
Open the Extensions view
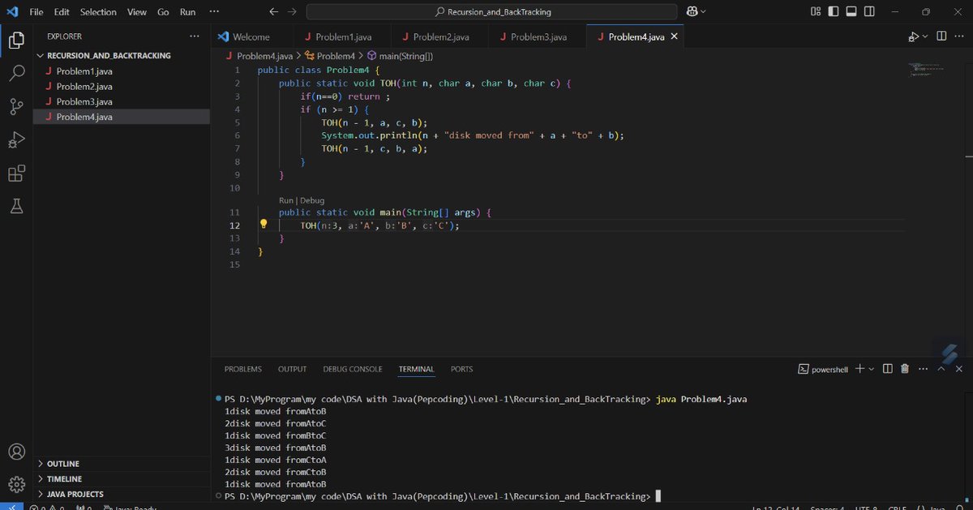click(x=16, y=174)
